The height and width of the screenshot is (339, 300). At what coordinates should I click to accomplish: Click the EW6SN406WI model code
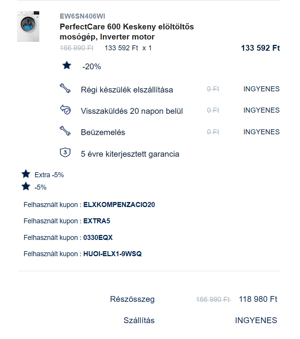tap(82, 16)
